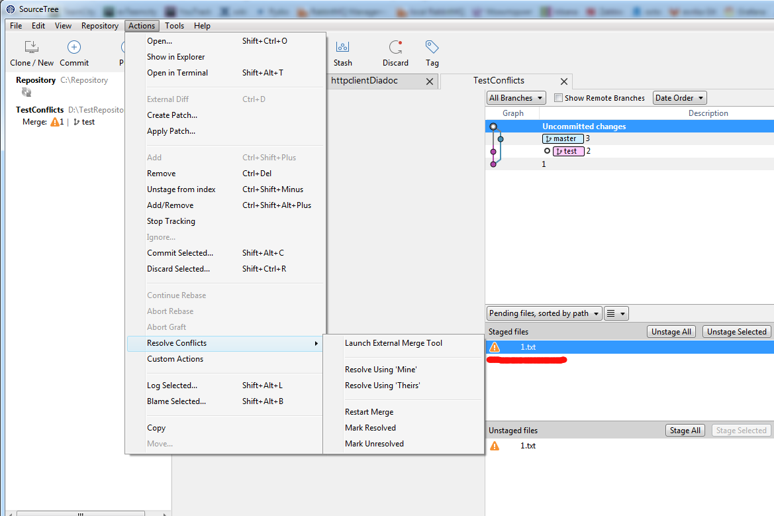This screenshot has height=516, width=774.
Task: Choose Resolve Using 'Mine'
Action: [404, 370]
